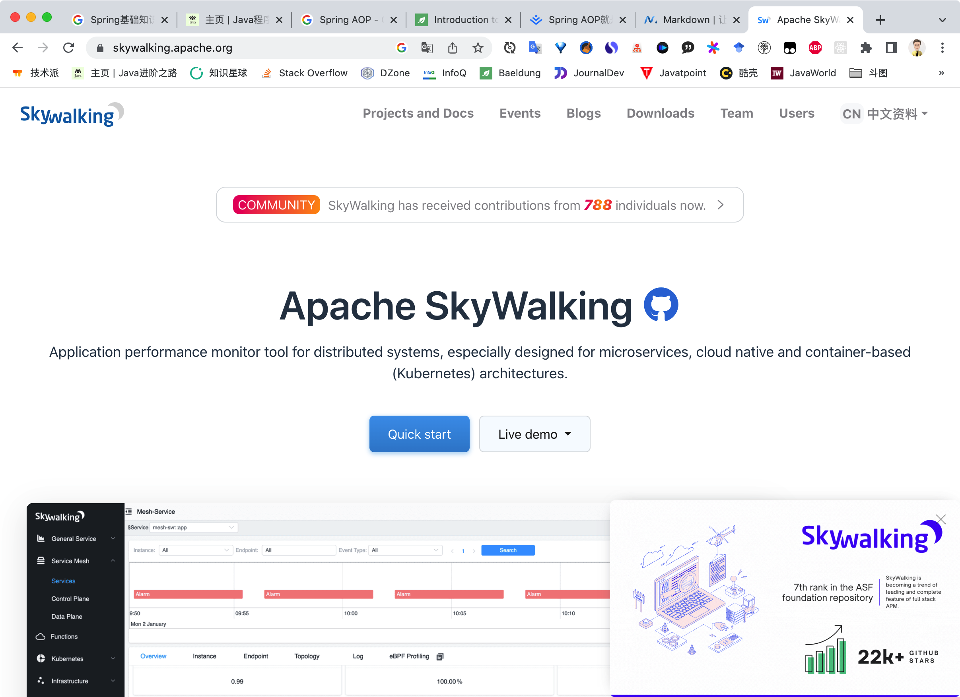Click the Quick start button

tap(419, 434)
